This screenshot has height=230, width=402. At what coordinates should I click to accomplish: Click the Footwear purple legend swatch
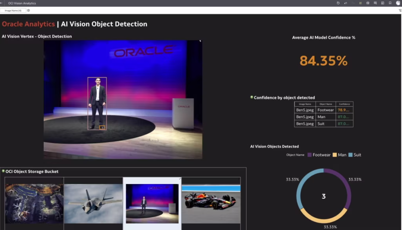point(309,155)
